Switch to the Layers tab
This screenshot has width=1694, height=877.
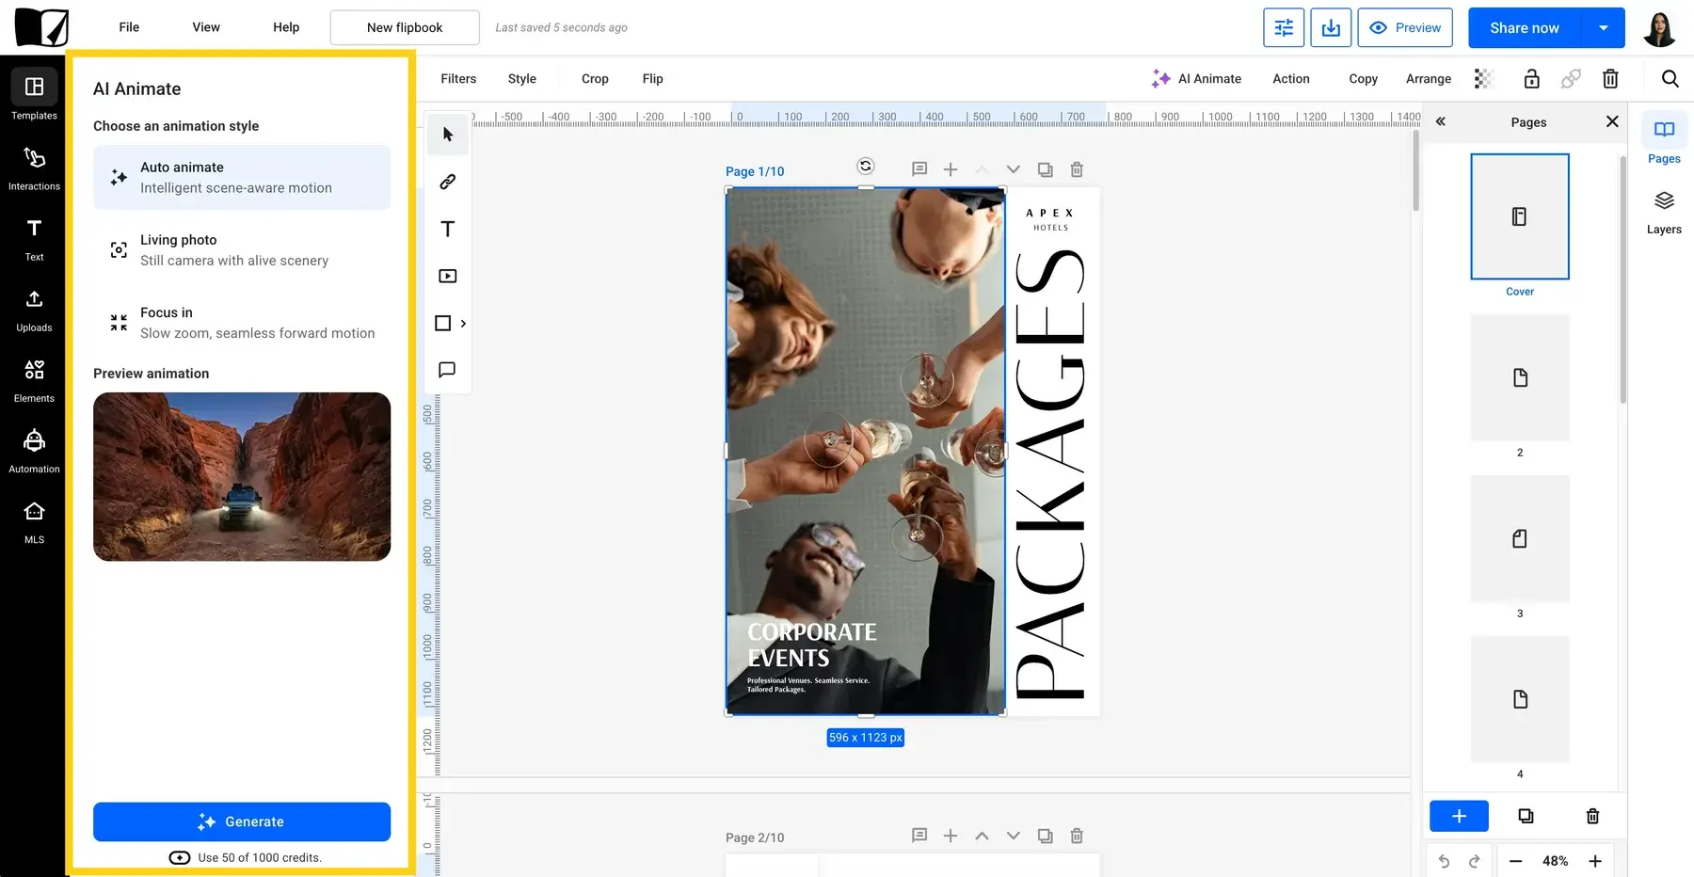pyautogui.click(x=1664, y=213)
